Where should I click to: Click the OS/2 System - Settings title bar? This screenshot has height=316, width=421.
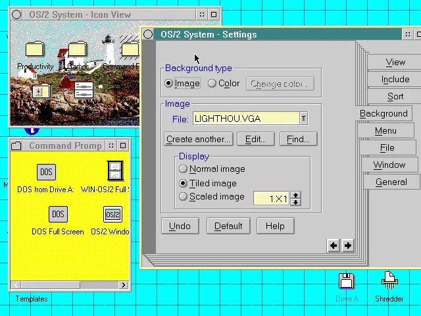278,34
